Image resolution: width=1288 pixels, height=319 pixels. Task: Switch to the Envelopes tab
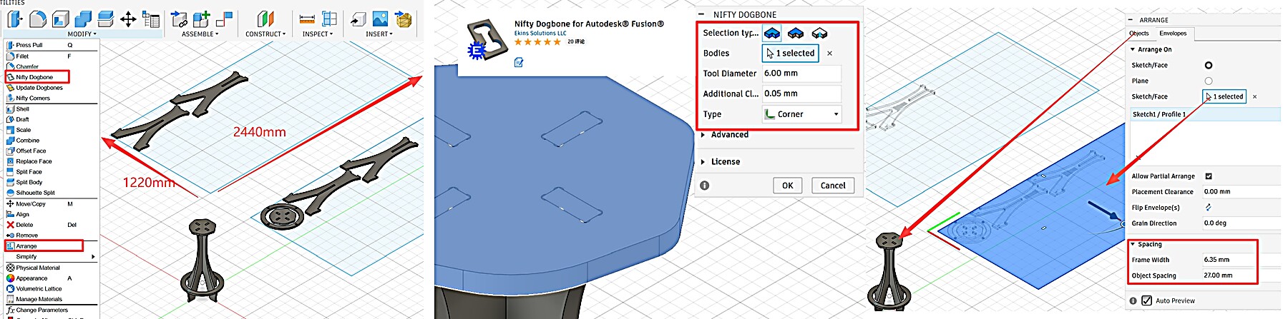1173,34
